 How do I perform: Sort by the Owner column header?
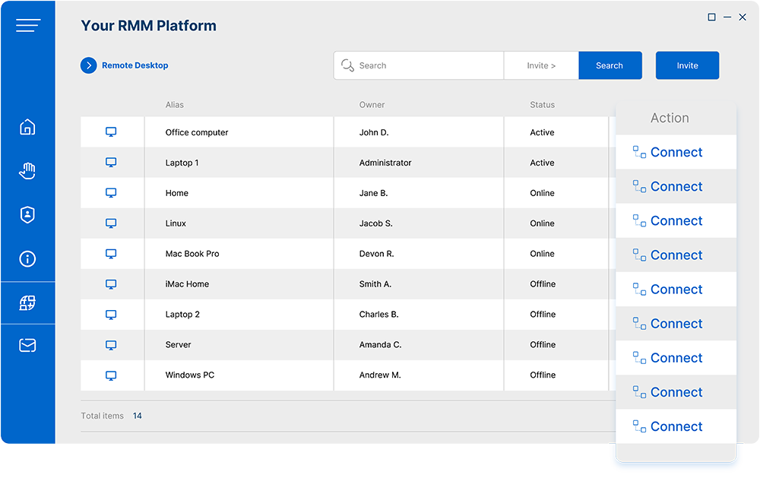coord(372,105)
